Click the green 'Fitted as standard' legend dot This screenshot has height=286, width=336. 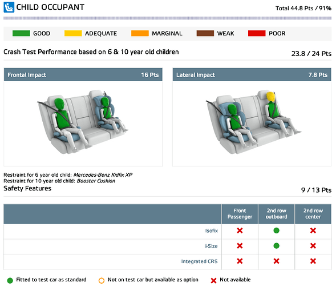coord(10,280)
